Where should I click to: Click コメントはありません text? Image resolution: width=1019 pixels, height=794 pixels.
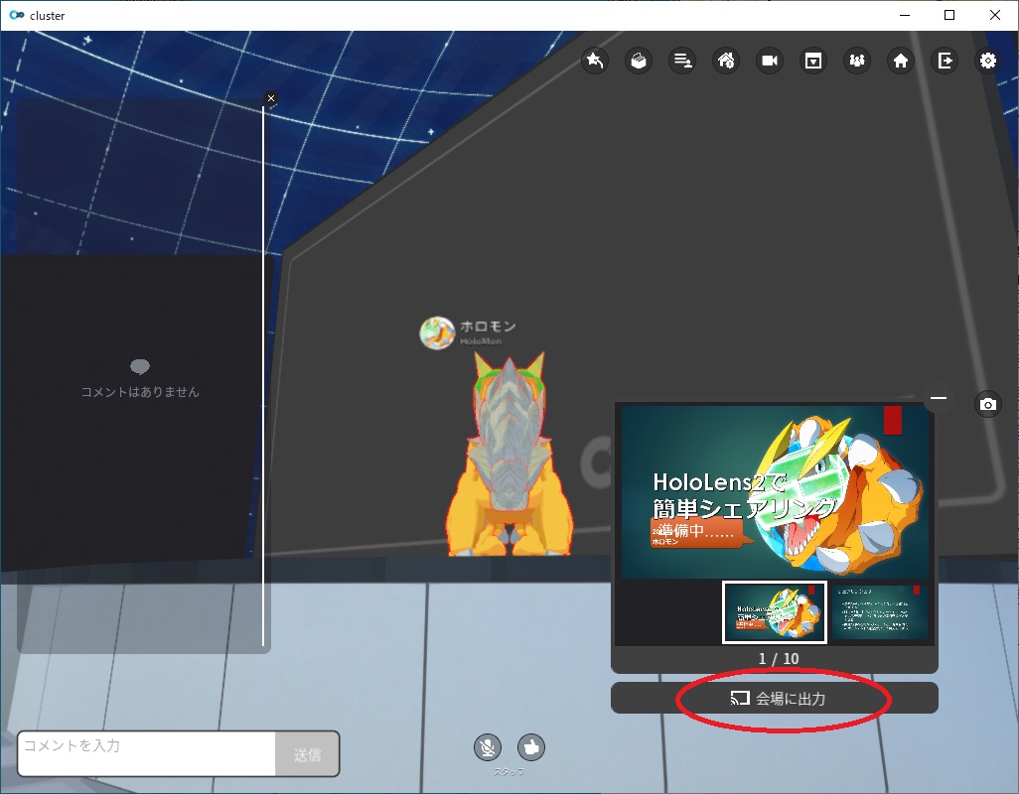140,391
